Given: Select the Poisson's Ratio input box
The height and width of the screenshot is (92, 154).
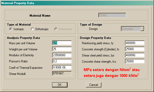Looking at the screenshot, I should click(62, 61).
